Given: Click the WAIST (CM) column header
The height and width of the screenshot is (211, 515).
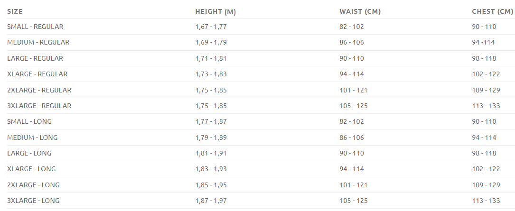Looking at the screenshot, I should tap(360, 11).
